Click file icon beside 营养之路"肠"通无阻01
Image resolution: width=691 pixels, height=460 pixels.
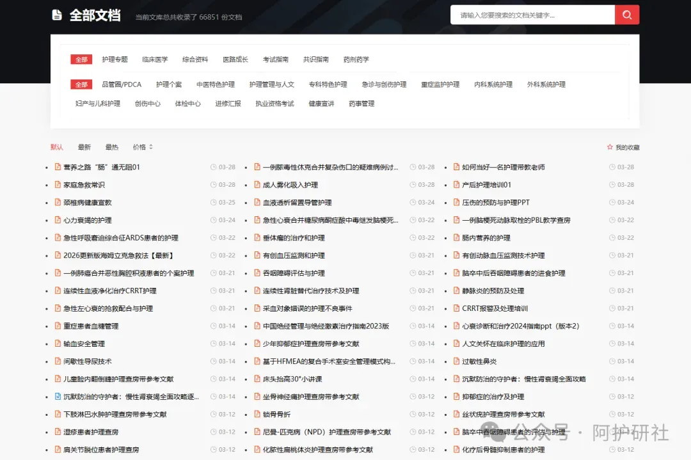[58, 166]
